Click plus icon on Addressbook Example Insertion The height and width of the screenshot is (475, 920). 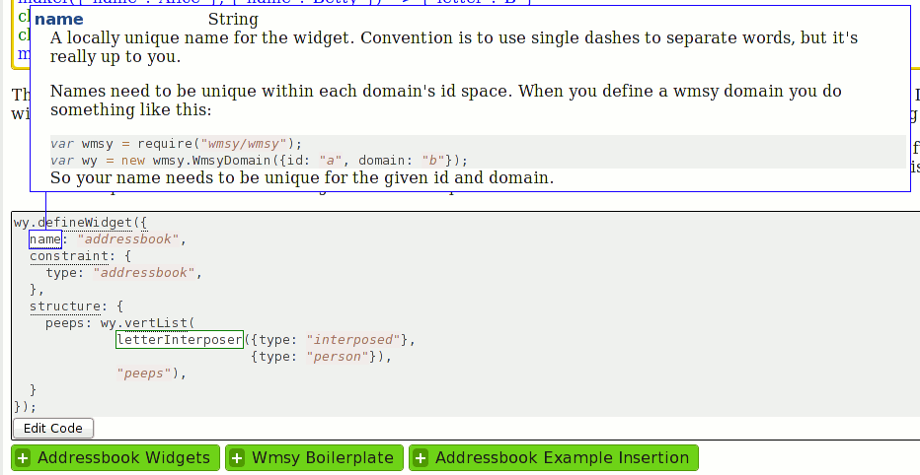(x=421, y=458)
